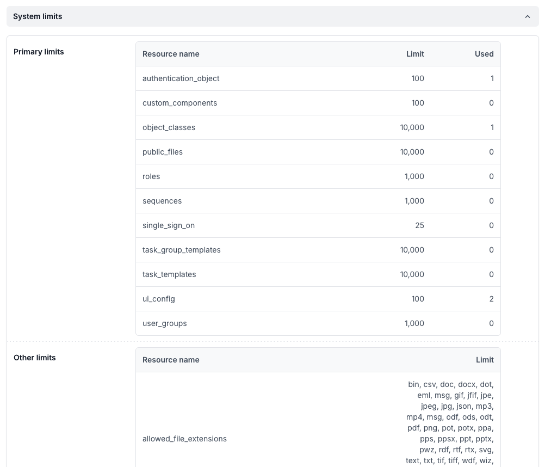Click the limit 10,000 for object_classes
545x467 pixels.
(412, 127)
